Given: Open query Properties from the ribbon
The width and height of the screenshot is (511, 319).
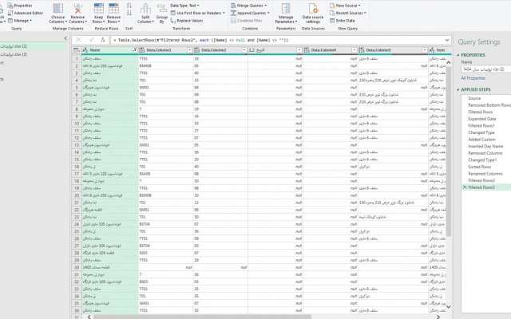Looking at the screenshot, I should pyautogui.click(x=20, y=6).
